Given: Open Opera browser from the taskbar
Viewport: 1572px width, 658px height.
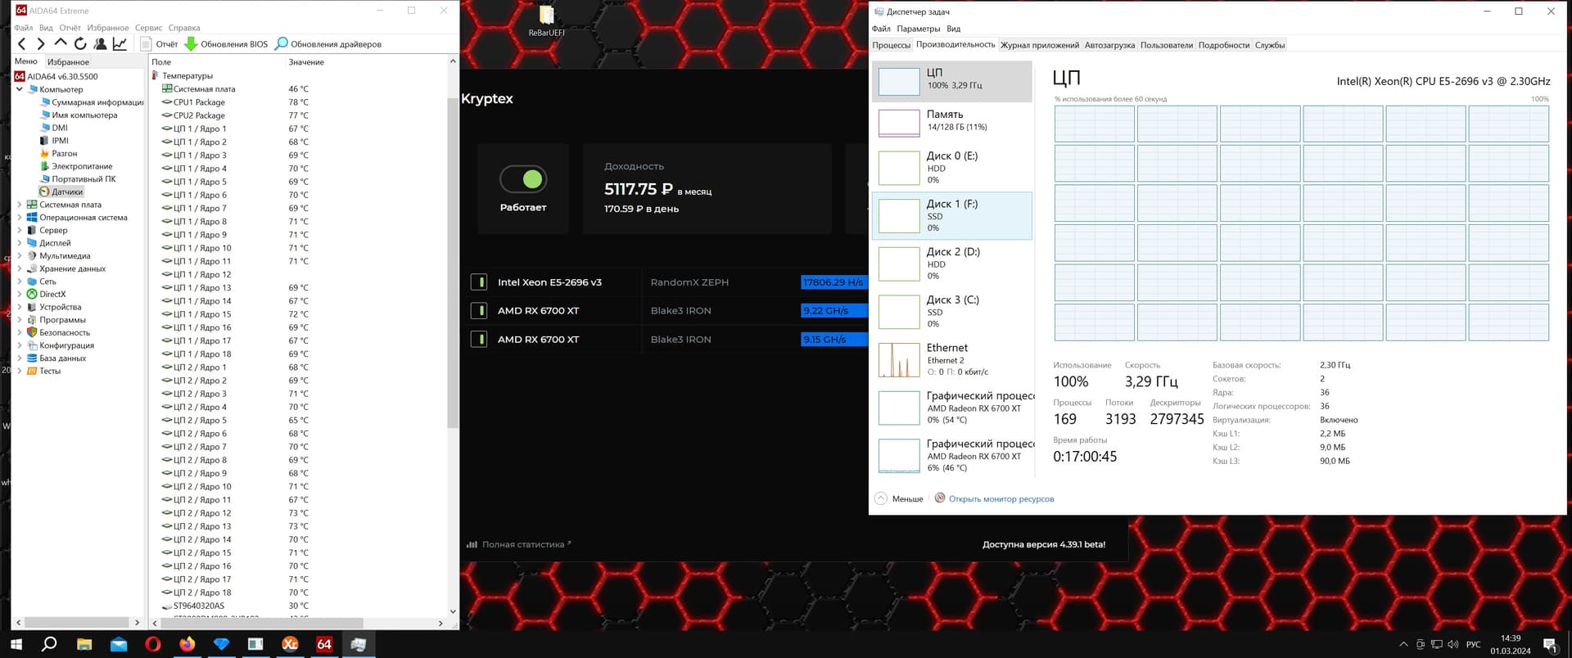Looking at the screenshot, I should tap(152, 644).
